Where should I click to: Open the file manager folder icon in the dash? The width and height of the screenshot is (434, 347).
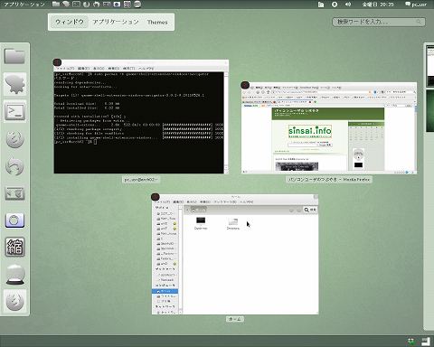coord(14,56)
